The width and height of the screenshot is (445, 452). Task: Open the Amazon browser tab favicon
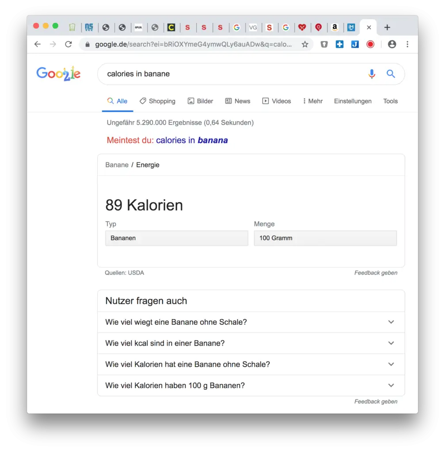pyautogui.click(x=335, y=27)
